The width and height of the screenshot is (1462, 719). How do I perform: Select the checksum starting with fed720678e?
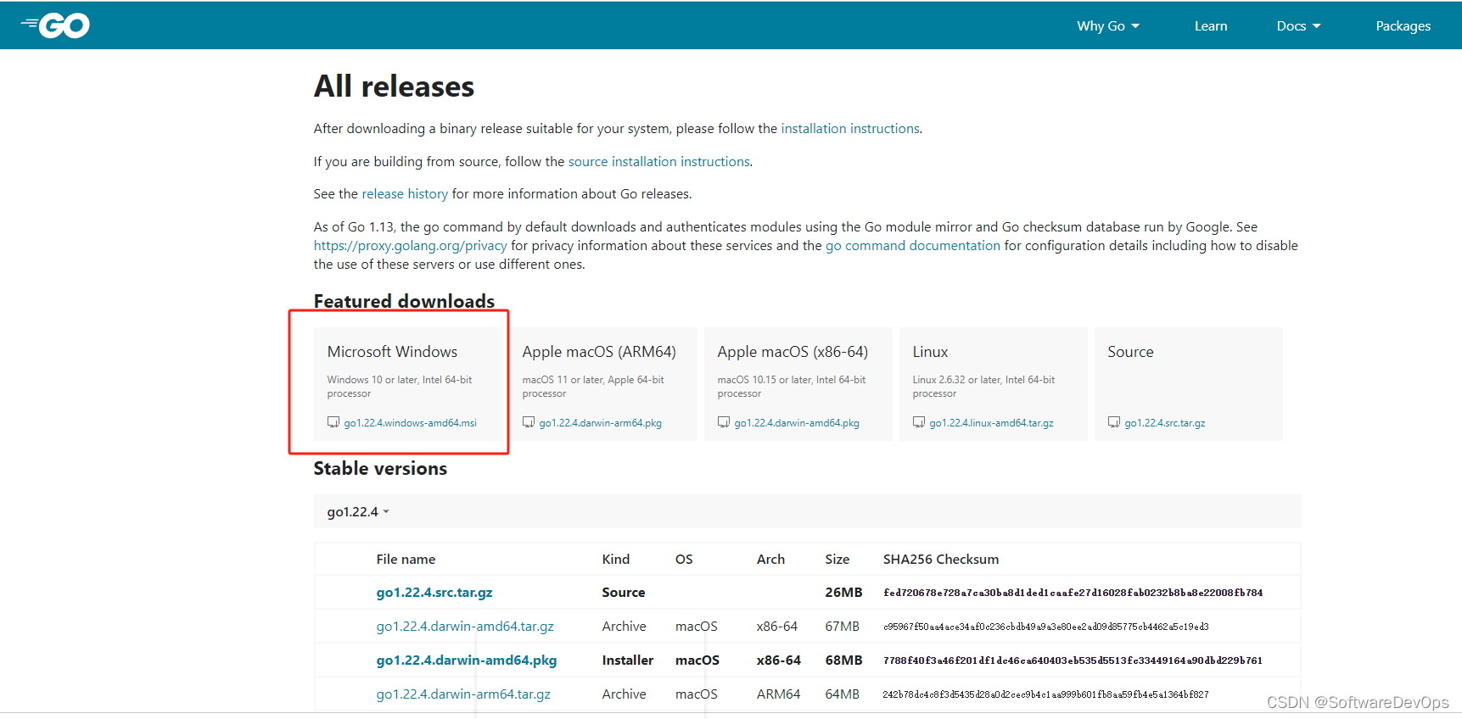1073,593
